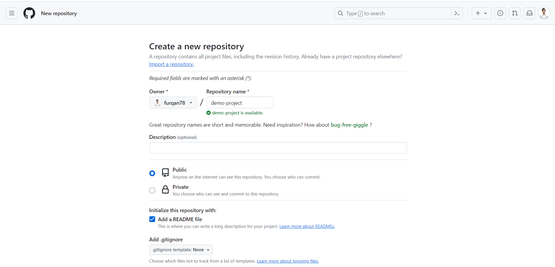Click the New repository header title
This screenshot has height=267, width=555.
click(x=59, y=13)
